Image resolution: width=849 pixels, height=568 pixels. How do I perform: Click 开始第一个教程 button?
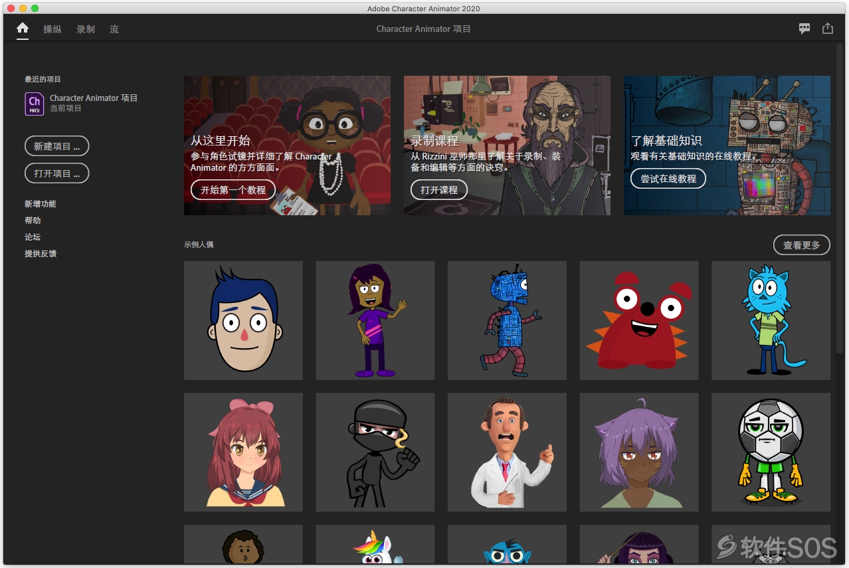point(233,190)
